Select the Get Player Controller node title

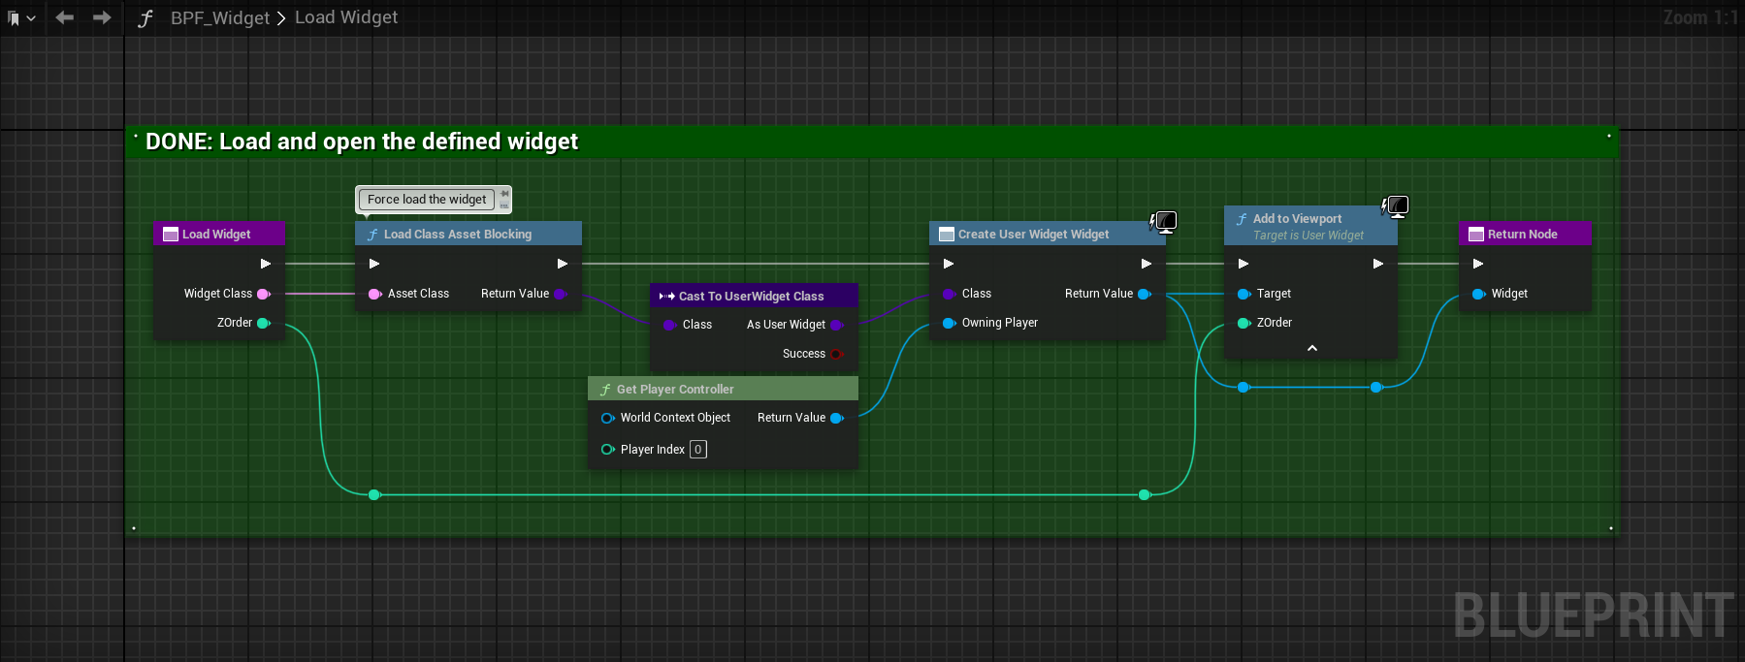[x=675, y=389]
